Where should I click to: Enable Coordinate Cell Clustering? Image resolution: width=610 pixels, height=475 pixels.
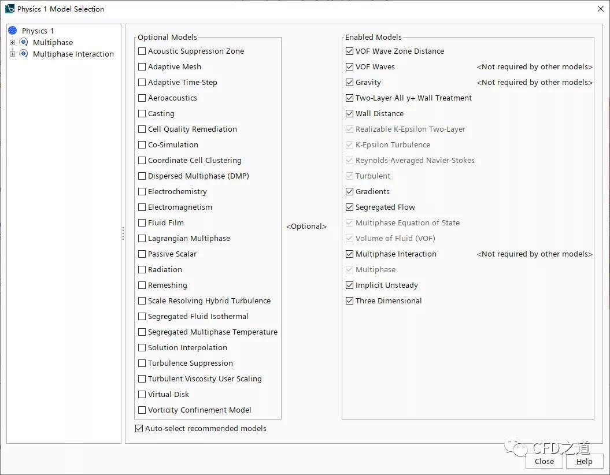142,160
